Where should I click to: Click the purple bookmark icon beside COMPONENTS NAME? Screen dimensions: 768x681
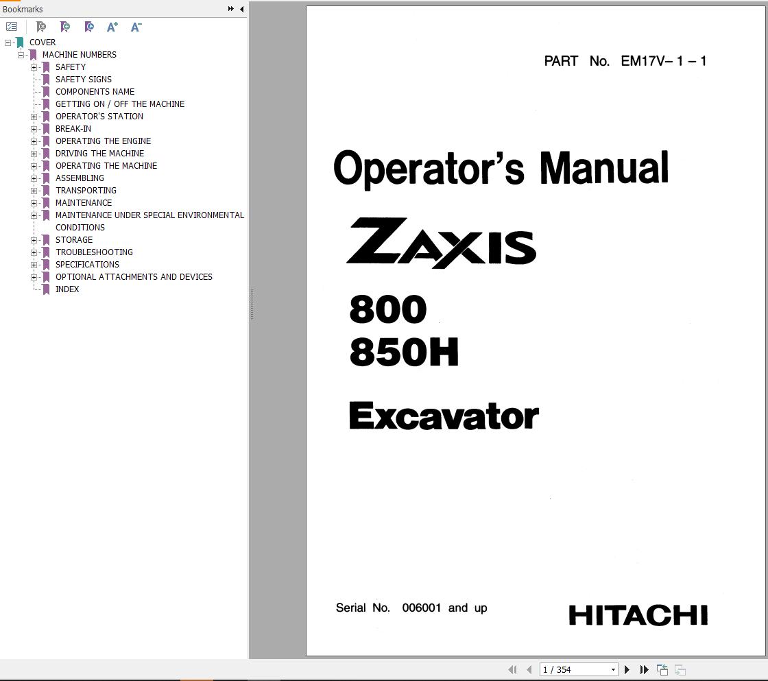[46, 92]
